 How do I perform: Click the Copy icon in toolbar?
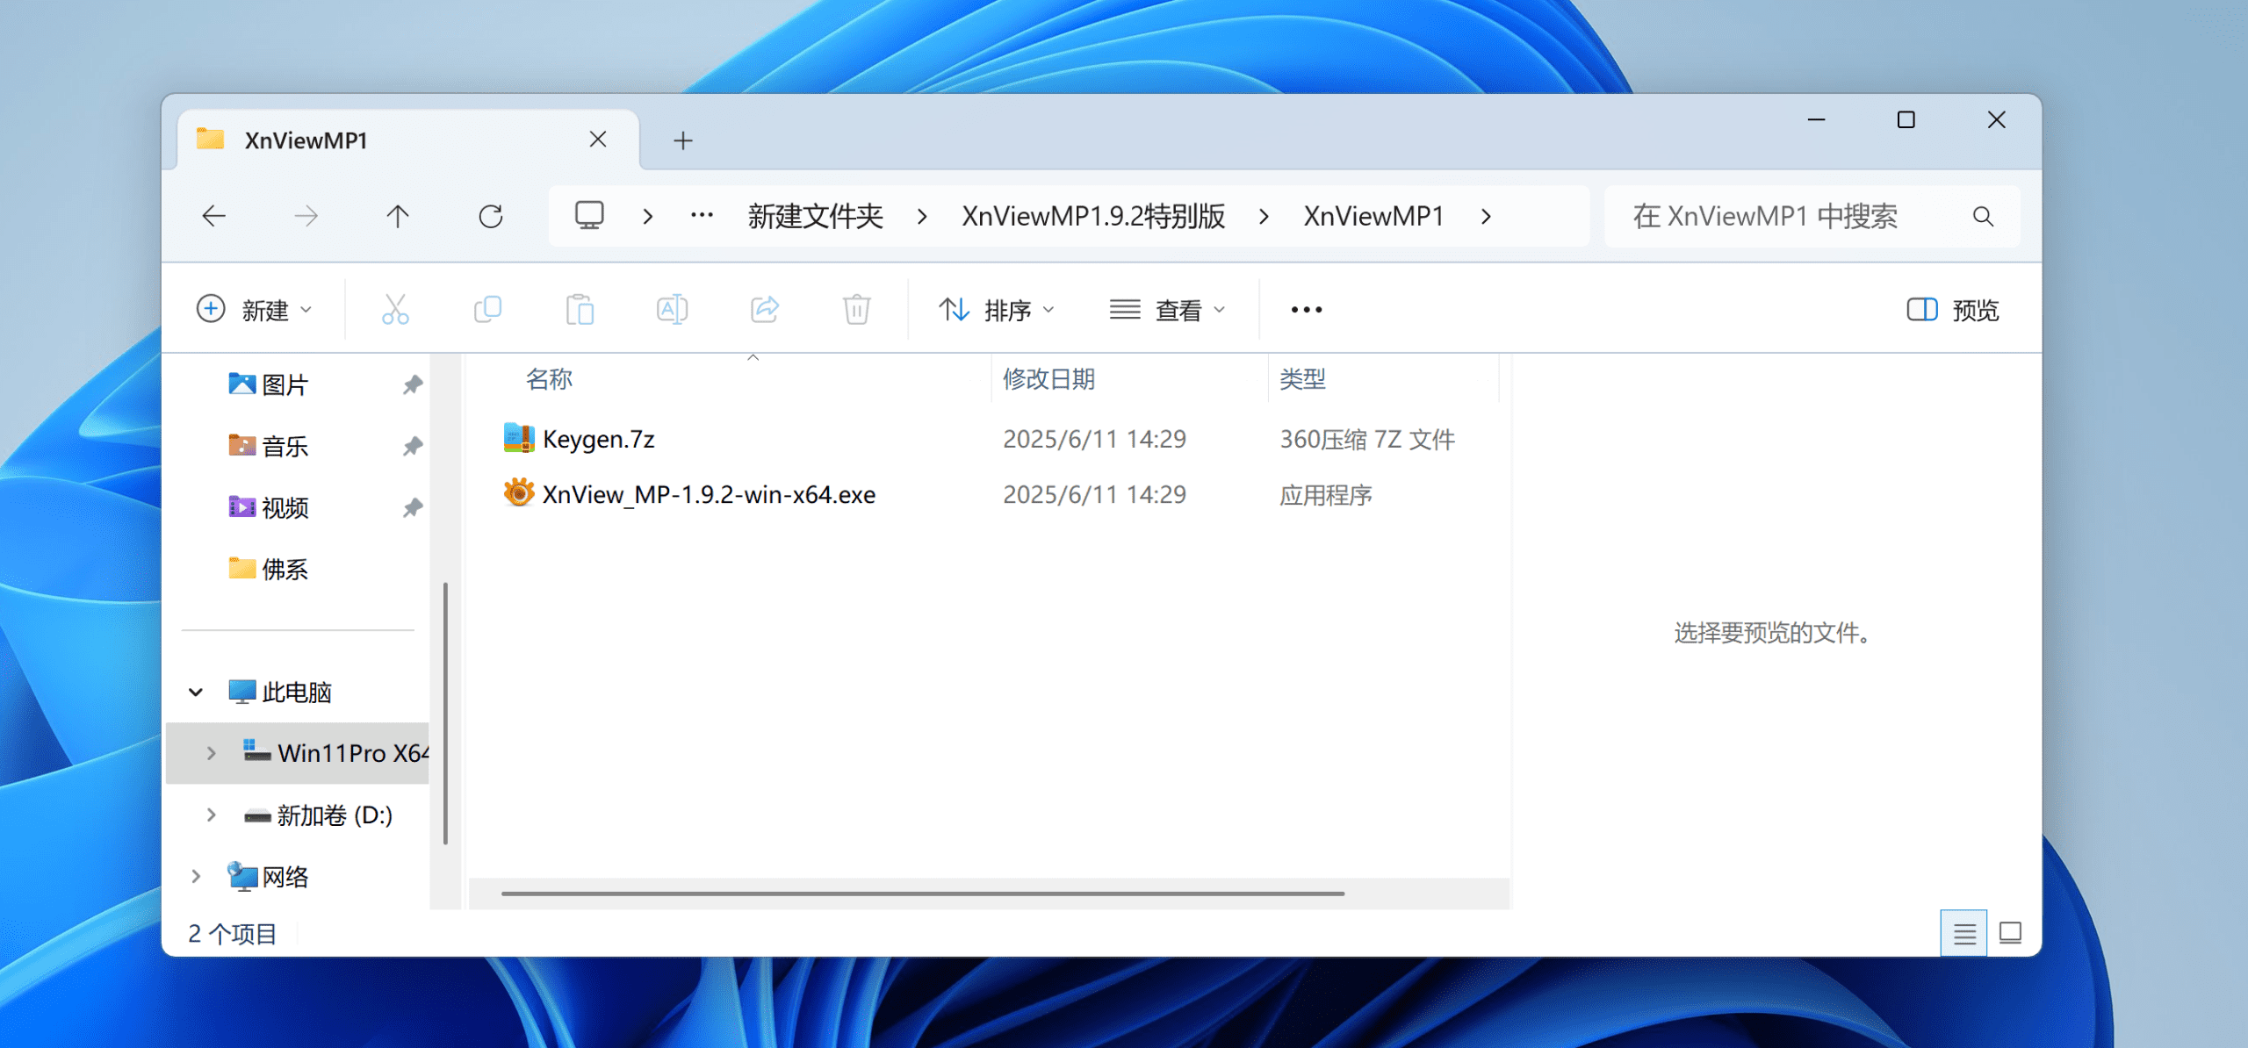click(x=487, y=310)
